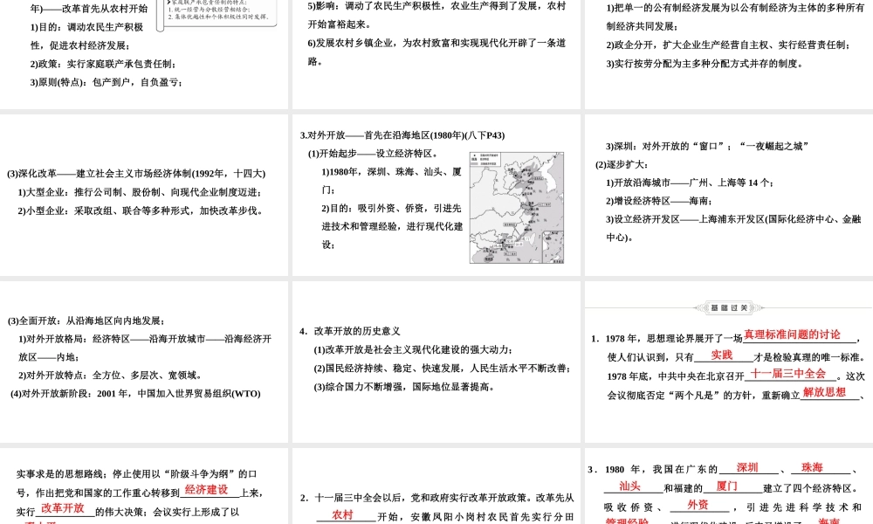
Task: Click the line (2)逐步扩大：
Action: point(622,165)
